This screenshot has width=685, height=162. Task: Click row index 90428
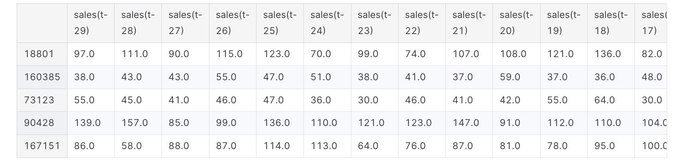[x=39, y=123]
